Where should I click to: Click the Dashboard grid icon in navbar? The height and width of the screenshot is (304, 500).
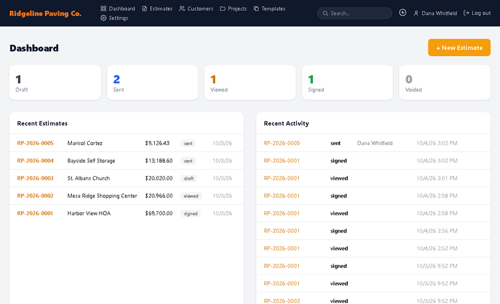103,9
